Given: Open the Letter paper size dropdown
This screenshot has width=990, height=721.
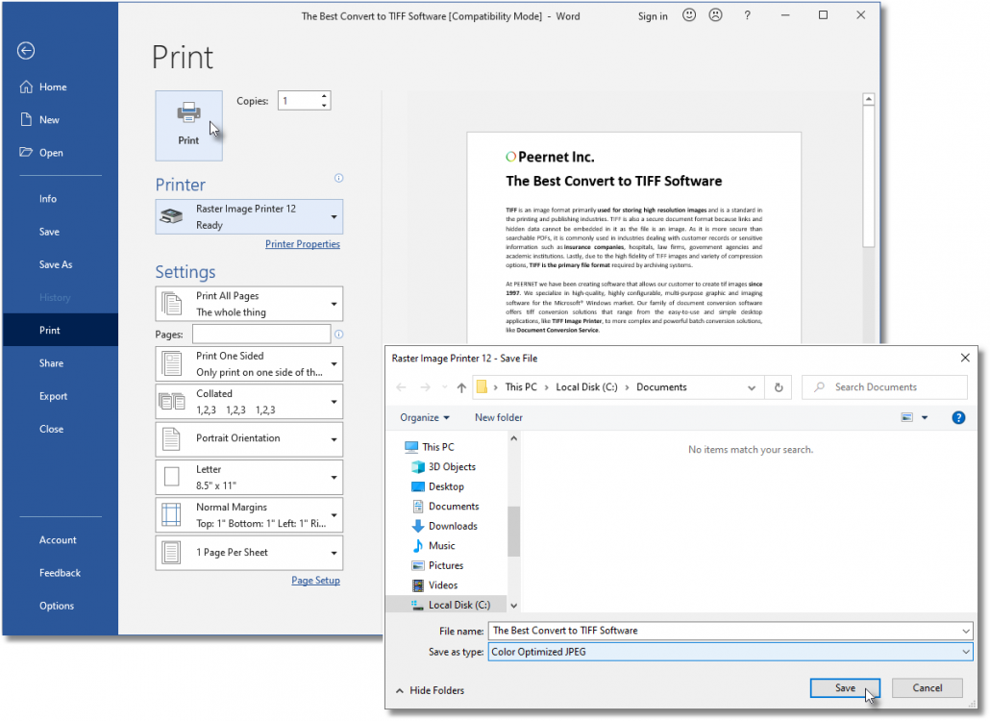Looking at the screenshot, I should click(x=249, y=477).
